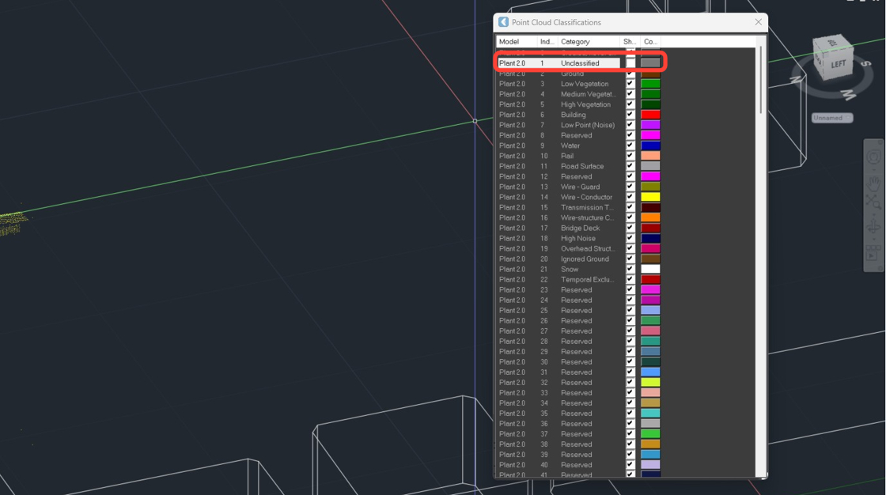Click the N compass letter on ViewCube ring
Screen dimensions: 886x495
797,79
